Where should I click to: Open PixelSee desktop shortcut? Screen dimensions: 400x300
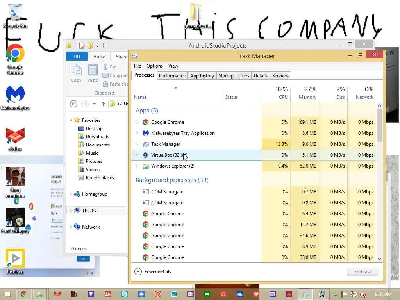point(15,261)
